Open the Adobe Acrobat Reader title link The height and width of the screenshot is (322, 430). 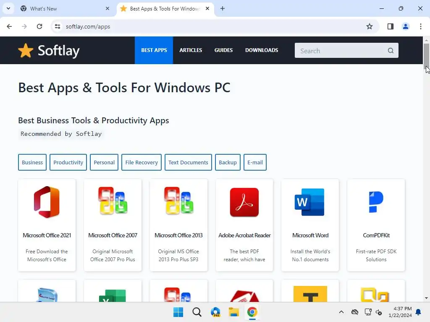tap(244, 235)
